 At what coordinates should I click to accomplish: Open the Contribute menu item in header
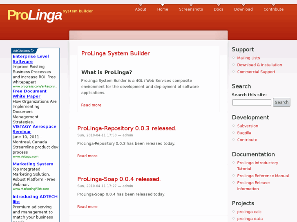pyautogui.click(x=274, y=9)
